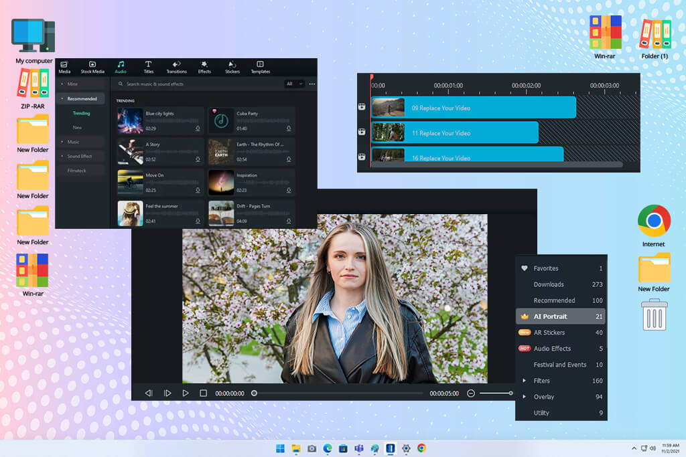686x457 pixels.
Task: Open the Titles tab
Action: [x=148, y=68]
